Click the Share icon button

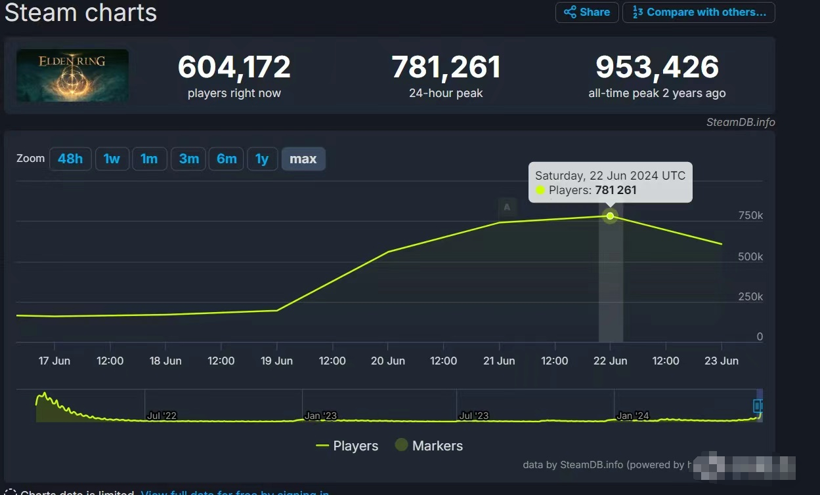coord(587,12)
